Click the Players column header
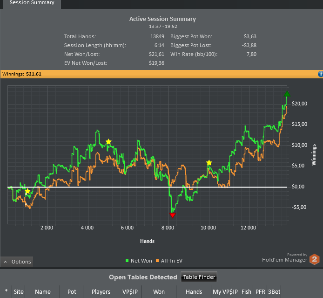The height and width of the screenshot is (298, 323). [x=101, y=291]
